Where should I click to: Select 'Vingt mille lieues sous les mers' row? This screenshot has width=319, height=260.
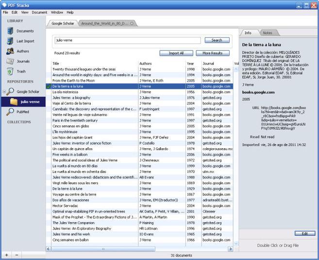[139, 183]
